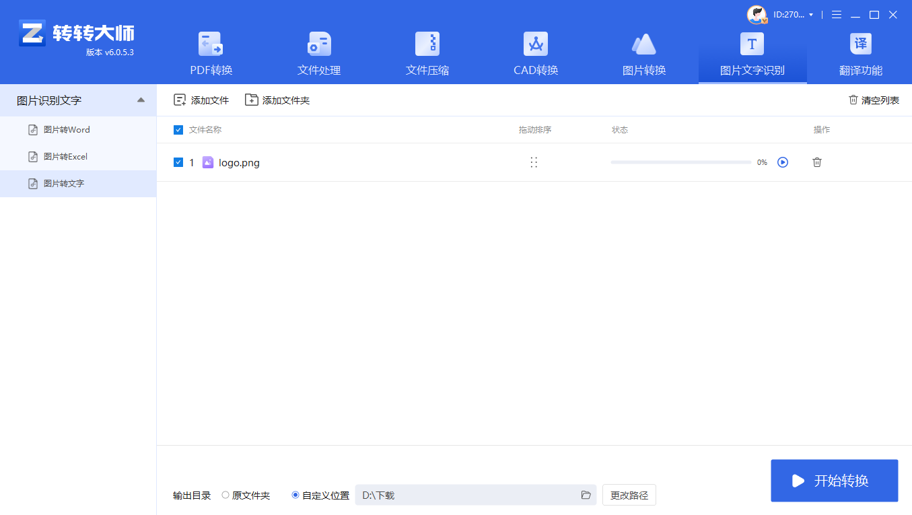Click the 添加文件 label
The width and height of the screenshot is (912, 515).
(210, 100)
